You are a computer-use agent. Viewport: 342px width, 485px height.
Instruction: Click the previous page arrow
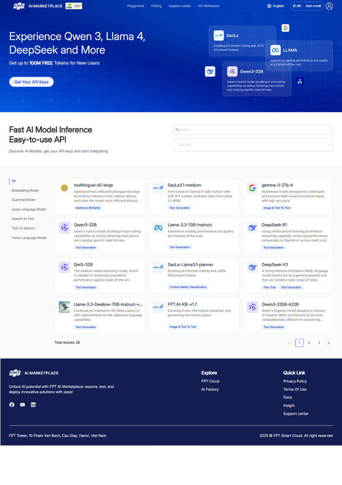(289, 343)
